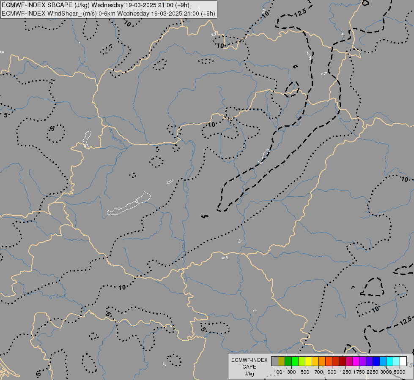Click the 500 legend scale value
414x380 pixels.
pos(305,372)
